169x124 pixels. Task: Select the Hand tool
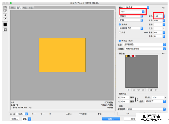click(x=5, y=8)
